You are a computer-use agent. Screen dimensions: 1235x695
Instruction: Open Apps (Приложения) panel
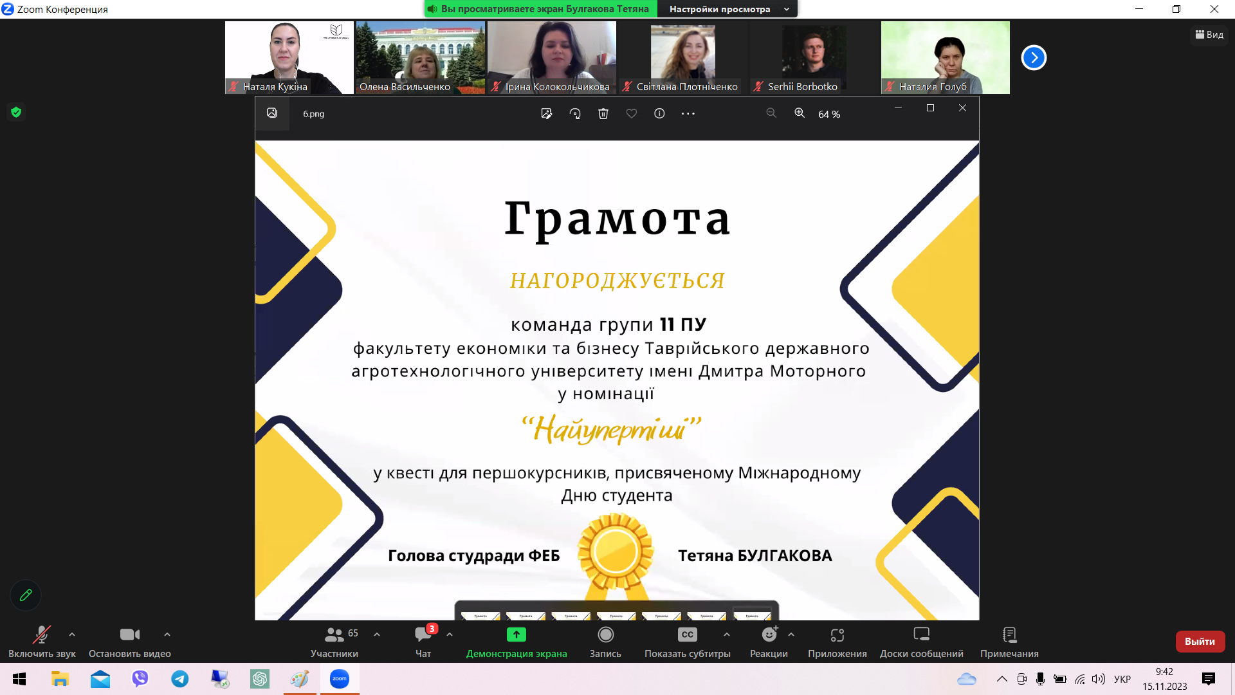pyautogui.click(x=837, y=635)
